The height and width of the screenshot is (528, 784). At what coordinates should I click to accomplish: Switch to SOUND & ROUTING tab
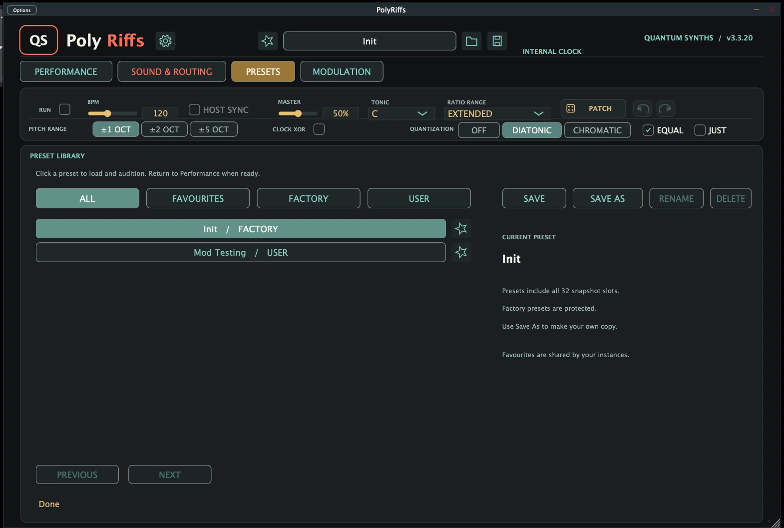[x=172, y=71]
